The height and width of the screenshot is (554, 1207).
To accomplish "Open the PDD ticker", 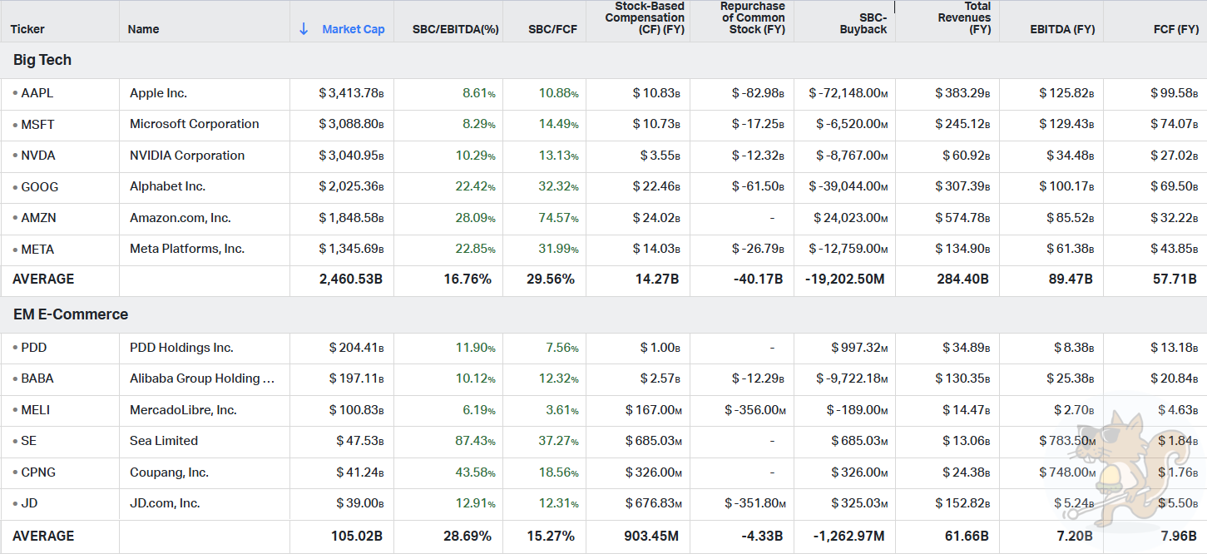I will 34,348.
